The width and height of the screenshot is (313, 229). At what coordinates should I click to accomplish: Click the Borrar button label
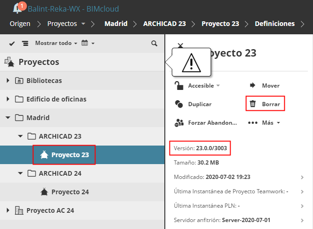click(x=271, y=104)
